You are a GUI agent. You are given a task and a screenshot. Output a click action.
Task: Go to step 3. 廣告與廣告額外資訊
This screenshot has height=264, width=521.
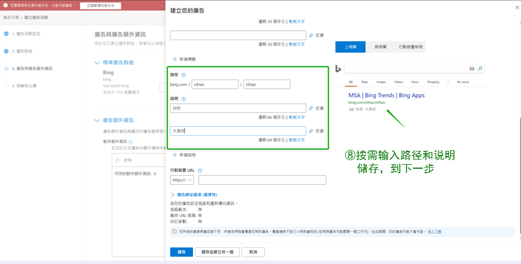pyautogui.click(x=32, y=68)
